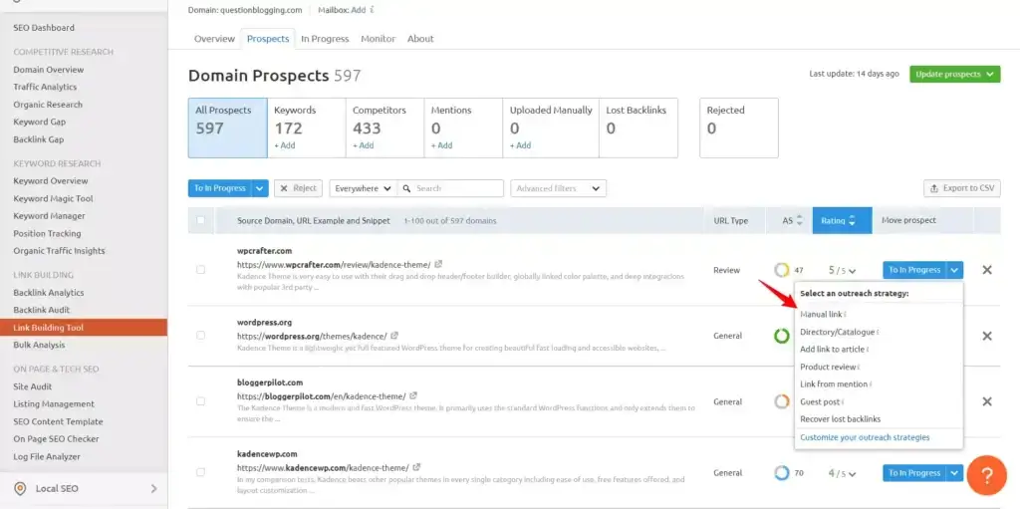Switch to the About tab
The image size is (1020, 509).
[x=420, y=39]
